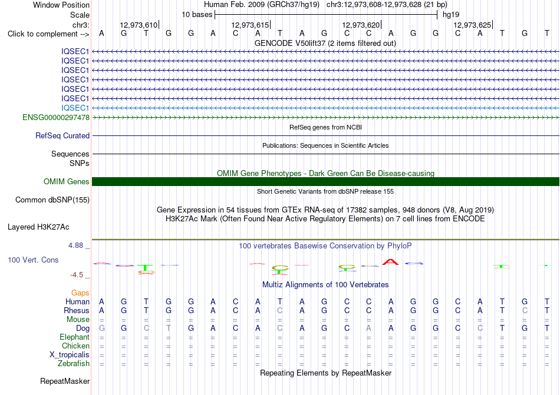
Task: Click the hg19 label beside the scale bar
Action: click(x=451, y=15)
